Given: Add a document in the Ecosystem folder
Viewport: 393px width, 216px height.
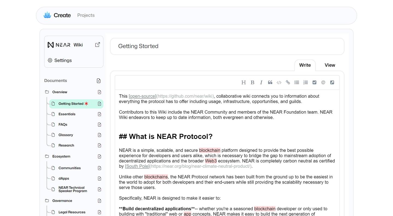Looking at the screenshot, I should click(x=99, y=156).
